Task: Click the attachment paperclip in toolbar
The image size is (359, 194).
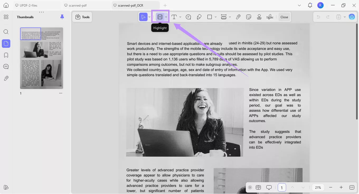Action: coord(238,17)
